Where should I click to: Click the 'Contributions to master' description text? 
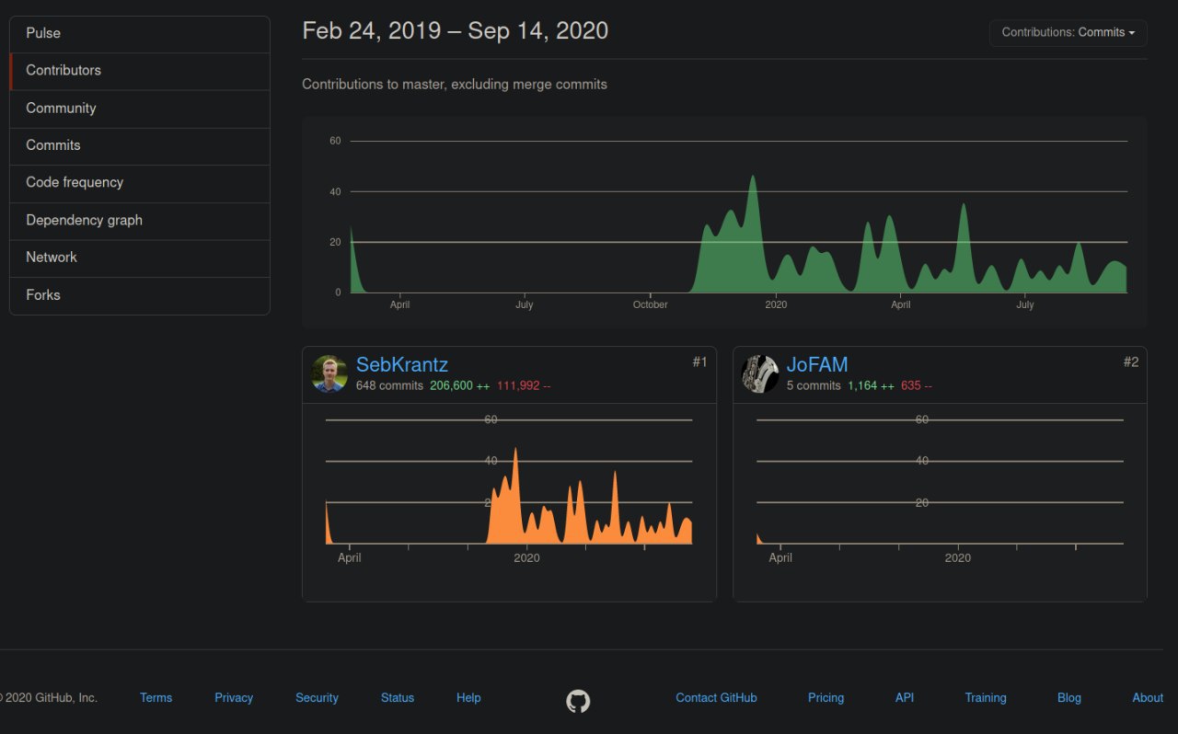click(455, 84)
